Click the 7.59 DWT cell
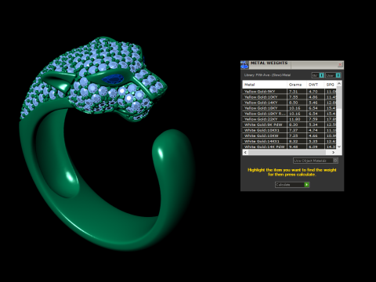The image size is (376, 282). pyautogui.click(x=316, y=119)
